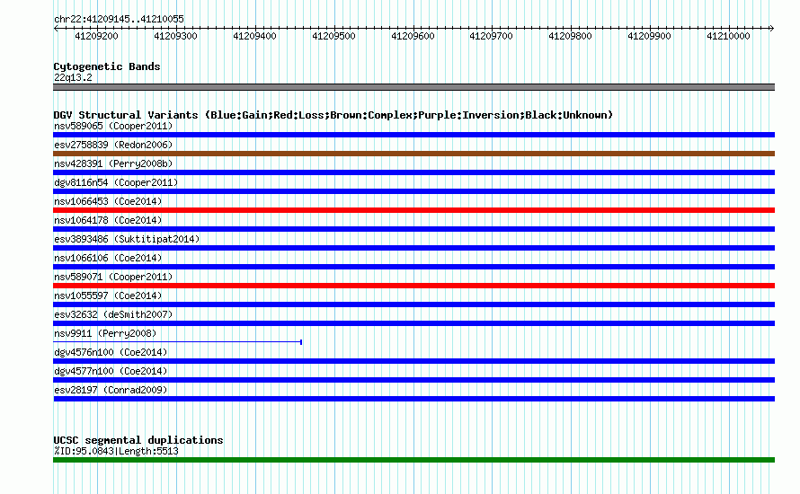Click ruler coordinate 41210000

[x=728, y=36]
